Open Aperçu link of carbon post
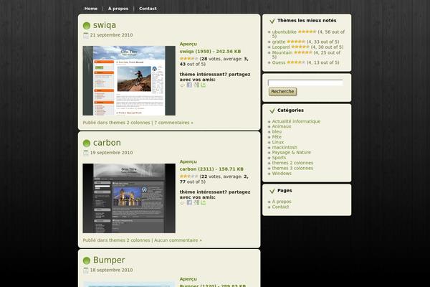 click(x=188, y=161)
